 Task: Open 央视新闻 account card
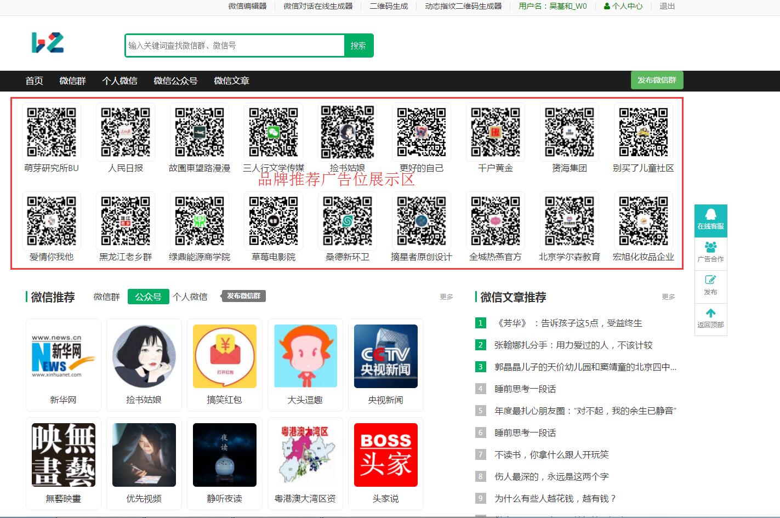click(386, 365)
